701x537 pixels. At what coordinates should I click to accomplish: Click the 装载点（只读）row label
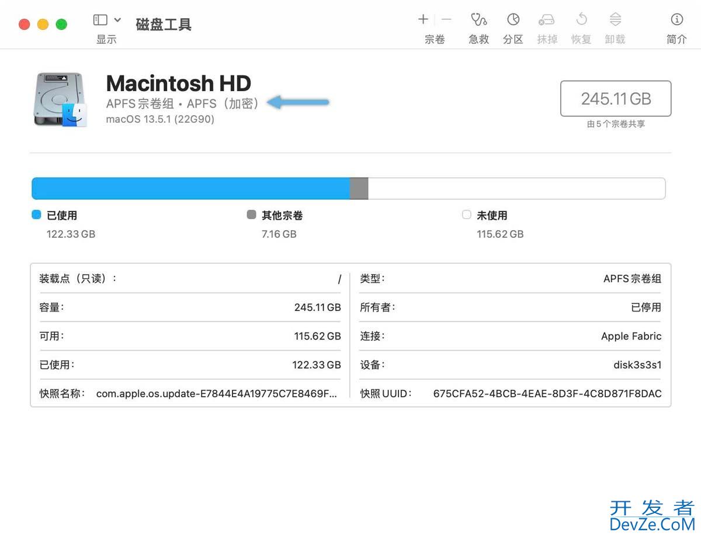(x=78, y=279)
